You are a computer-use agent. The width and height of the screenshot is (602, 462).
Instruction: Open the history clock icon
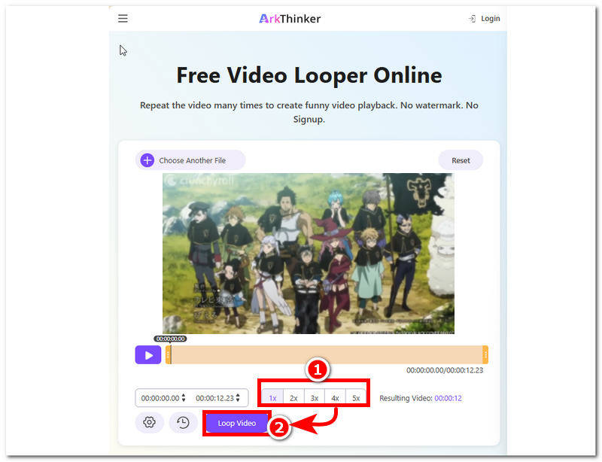coord(182,423)
